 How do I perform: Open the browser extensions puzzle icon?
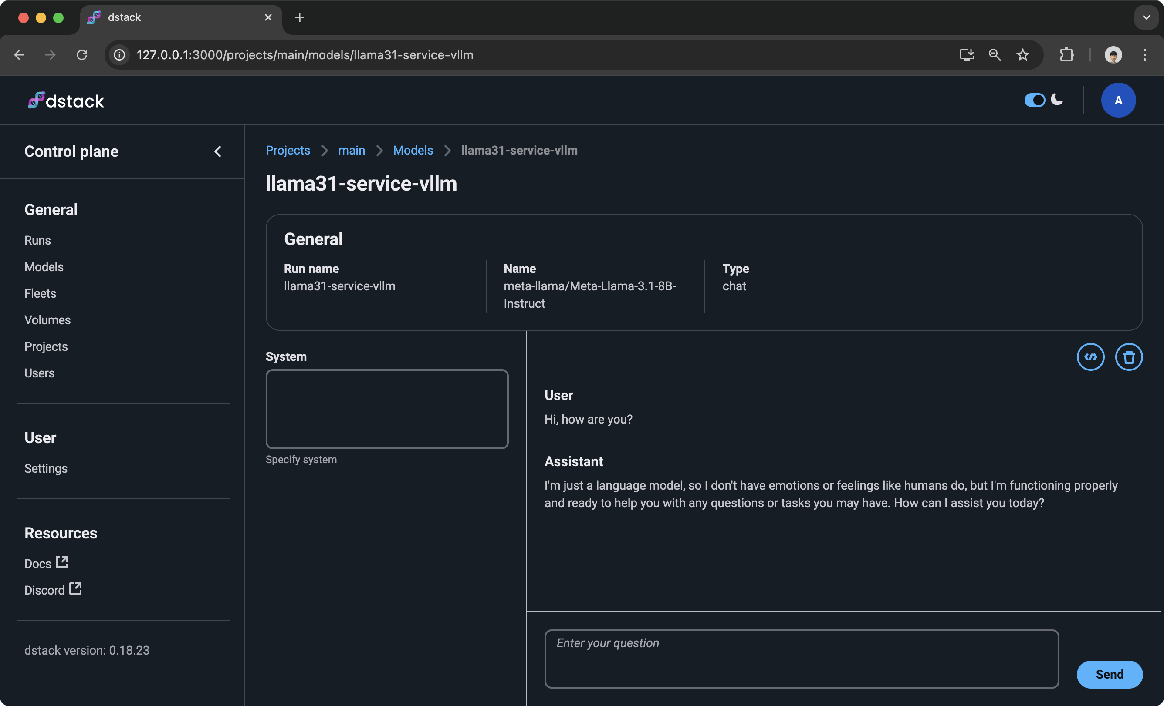coord(1066,55)
